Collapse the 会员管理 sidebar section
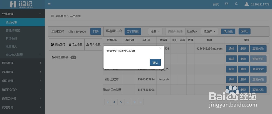 click(22, 14)
